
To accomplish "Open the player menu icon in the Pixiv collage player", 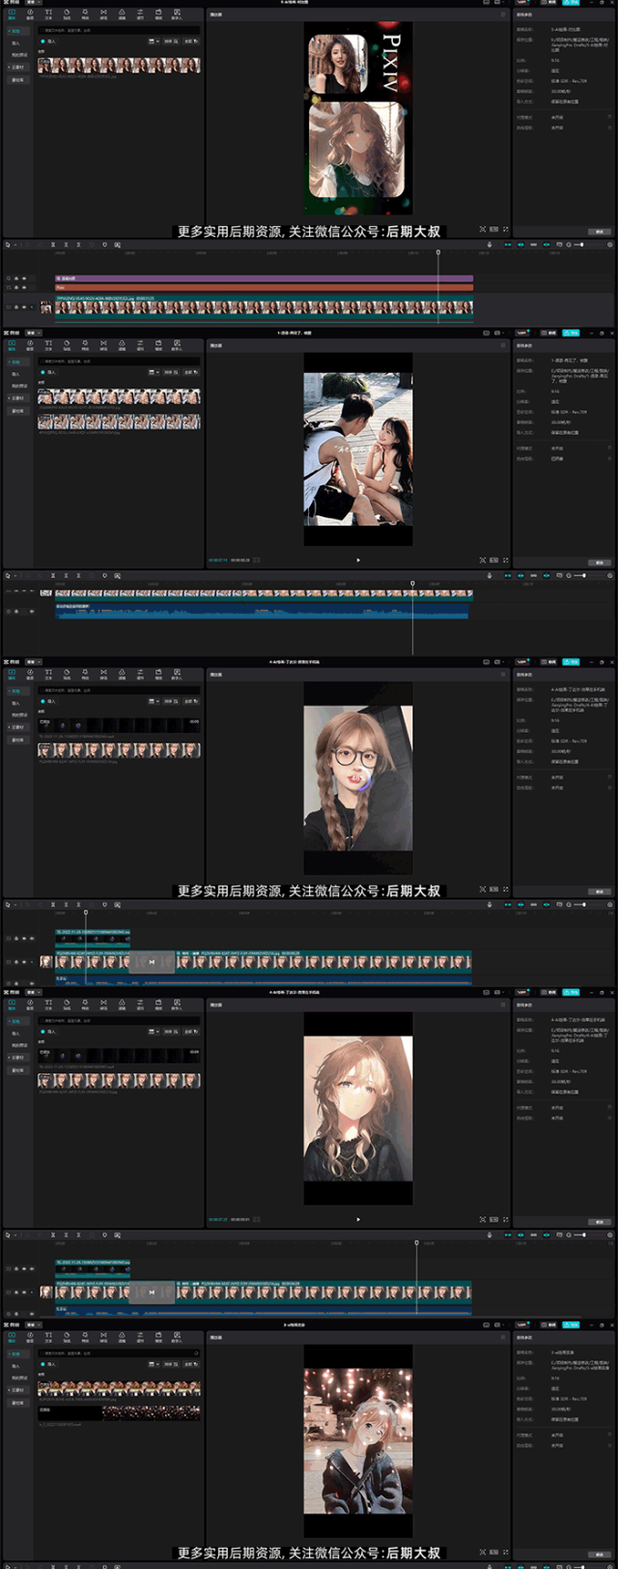I will [x=503, y=15].
